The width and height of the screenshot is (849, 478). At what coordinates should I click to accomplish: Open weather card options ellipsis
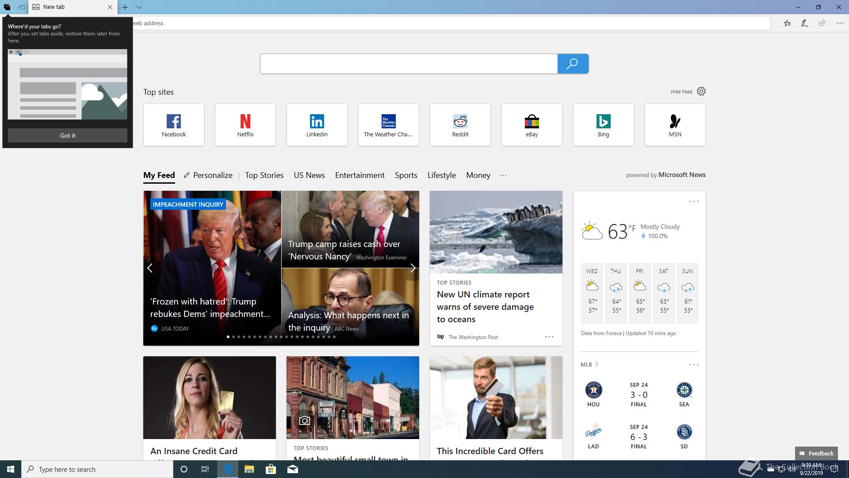[693, 201]
